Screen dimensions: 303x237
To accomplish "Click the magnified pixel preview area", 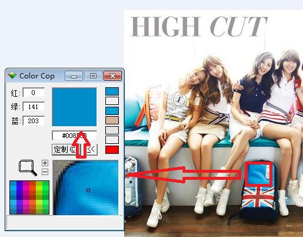I will 86,187.
